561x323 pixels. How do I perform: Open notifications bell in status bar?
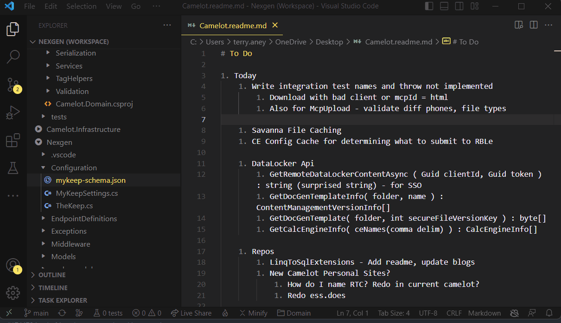click(x=549, y=313)
